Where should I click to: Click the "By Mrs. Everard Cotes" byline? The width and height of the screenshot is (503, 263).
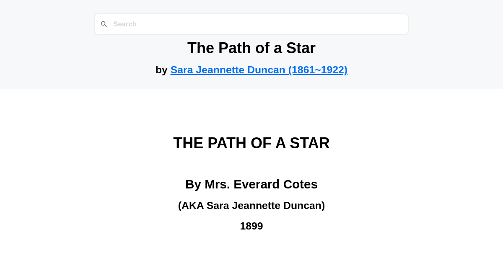(251, 184)
